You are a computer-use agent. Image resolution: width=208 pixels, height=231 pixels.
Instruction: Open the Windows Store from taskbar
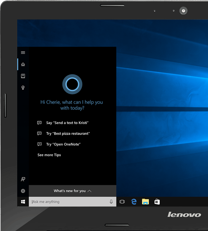[157, 202]
